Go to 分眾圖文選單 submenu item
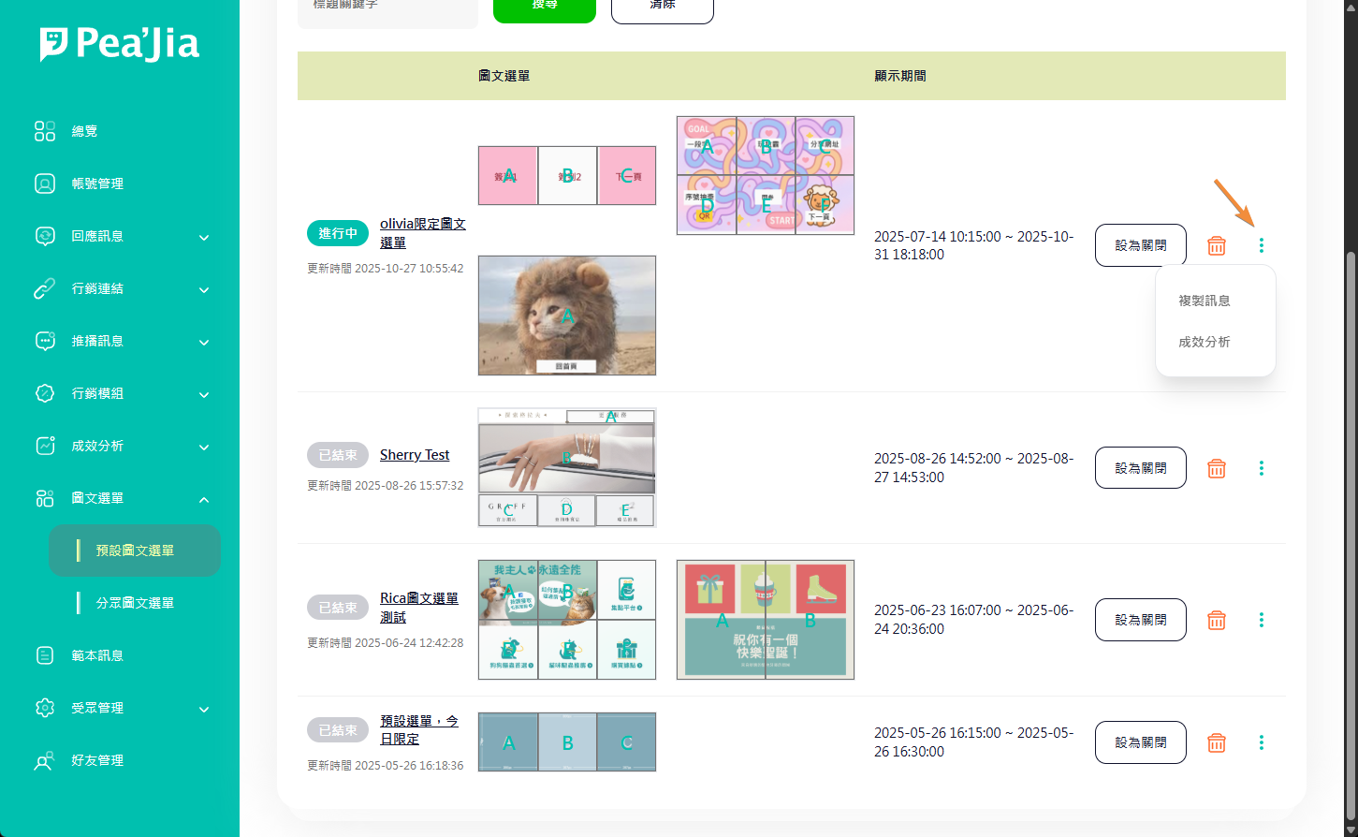 click(x=135, y=603)
